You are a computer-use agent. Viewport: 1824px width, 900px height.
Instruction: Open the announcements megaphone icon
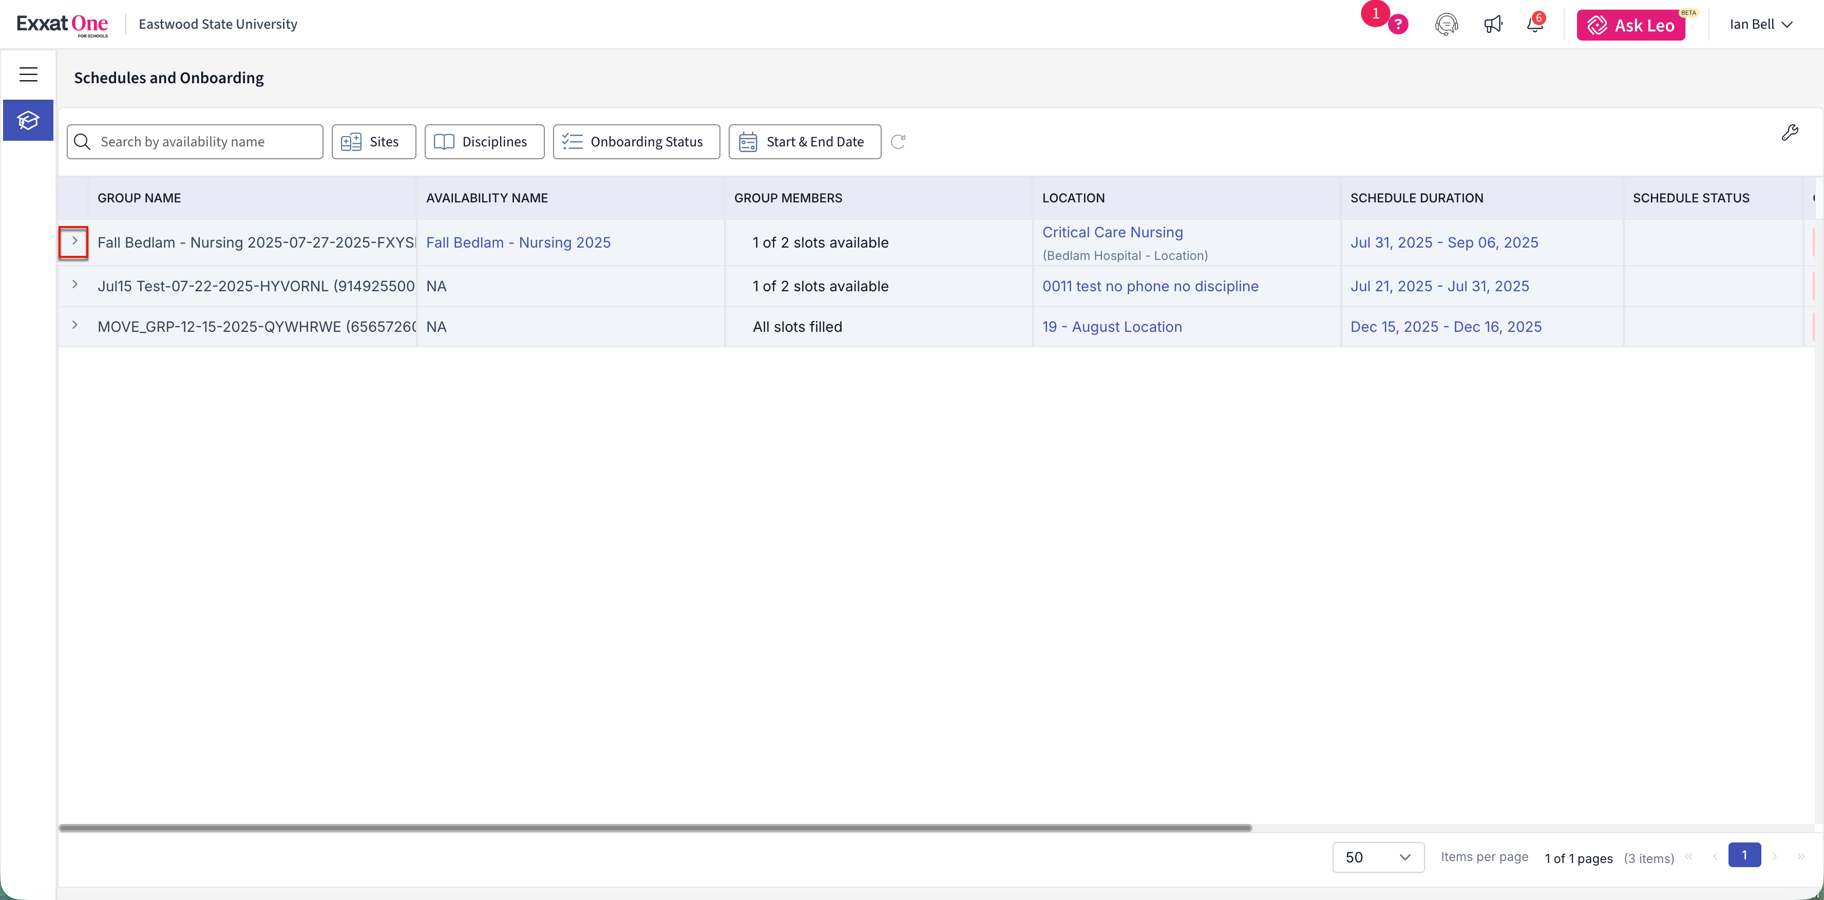1493,25
